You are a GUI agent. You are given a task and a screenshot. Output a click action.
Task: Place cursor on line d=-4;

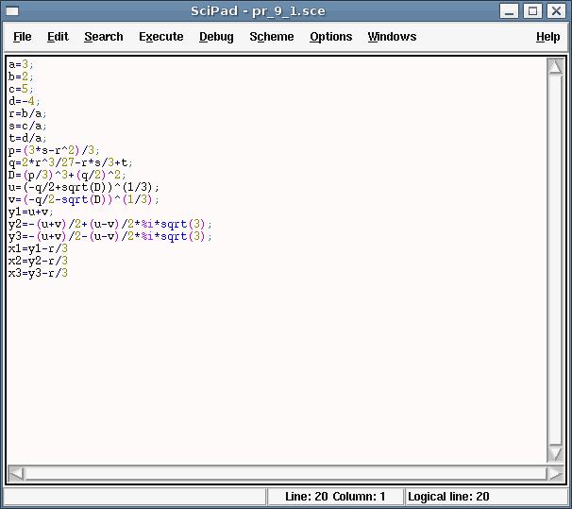(x=25, y=101)
